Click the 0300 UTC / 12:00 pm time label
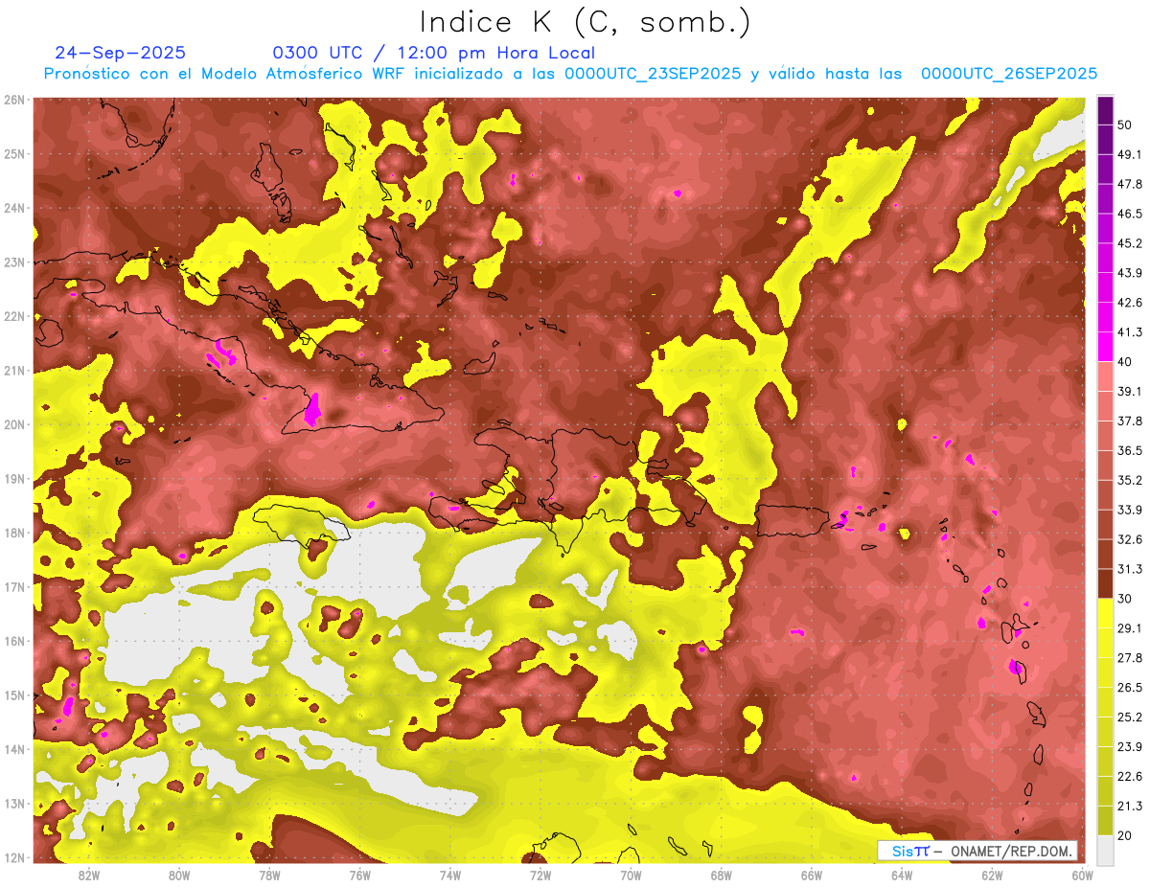 pos(434,53)
